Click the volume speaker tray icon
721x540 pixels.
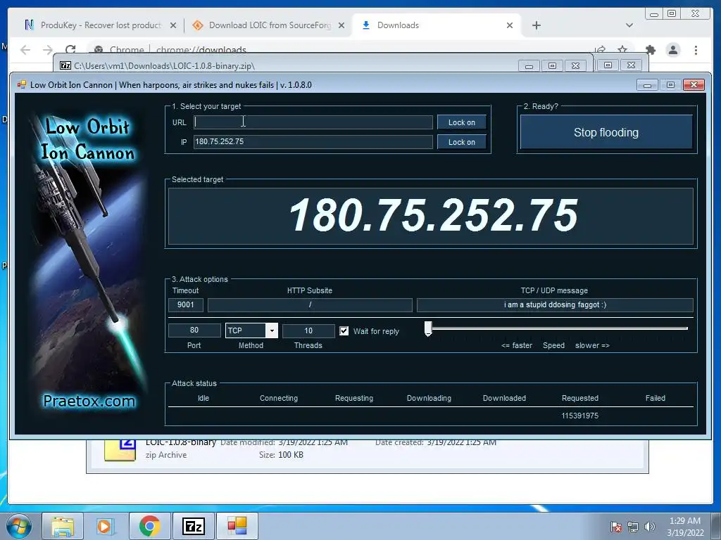[649, 527]
